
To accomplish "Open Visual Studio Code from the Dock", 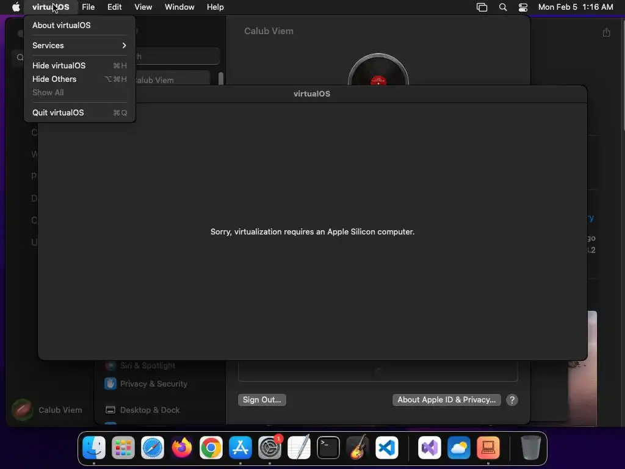I will click(387, 448).
